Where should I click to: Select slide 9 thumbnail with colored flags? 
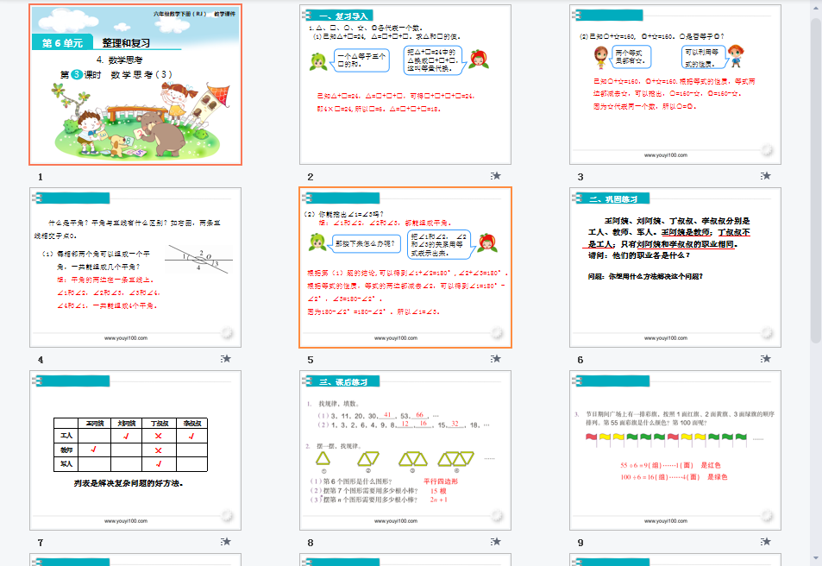coord(675,450)
